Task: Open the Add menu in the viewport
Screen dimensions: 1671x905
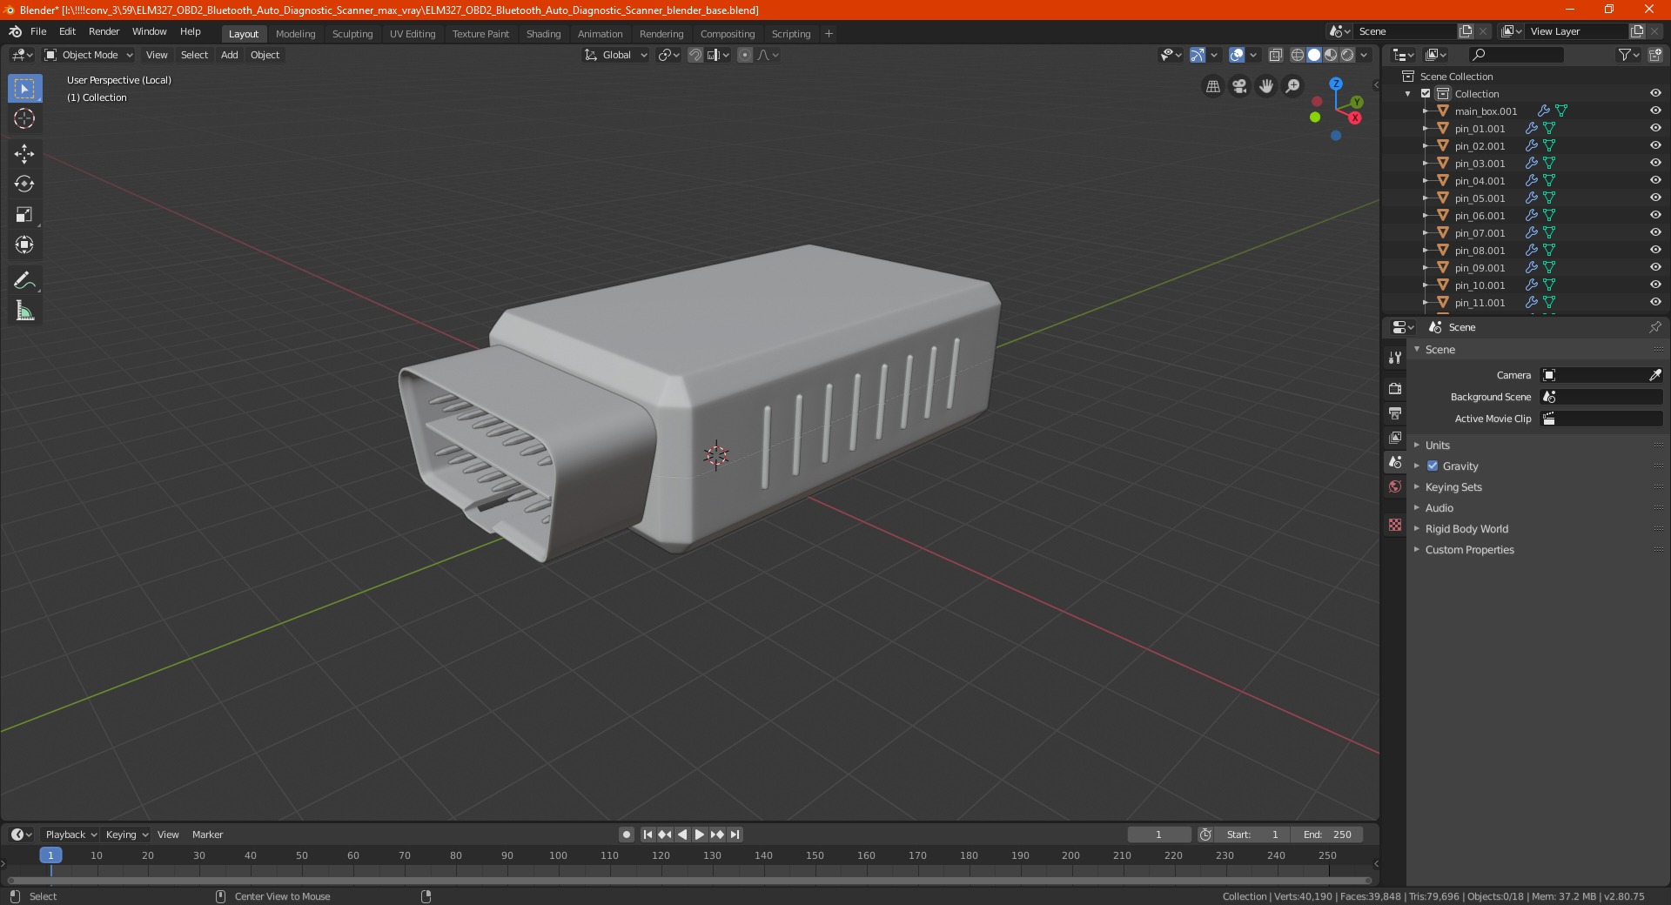Action: point(230,55)
